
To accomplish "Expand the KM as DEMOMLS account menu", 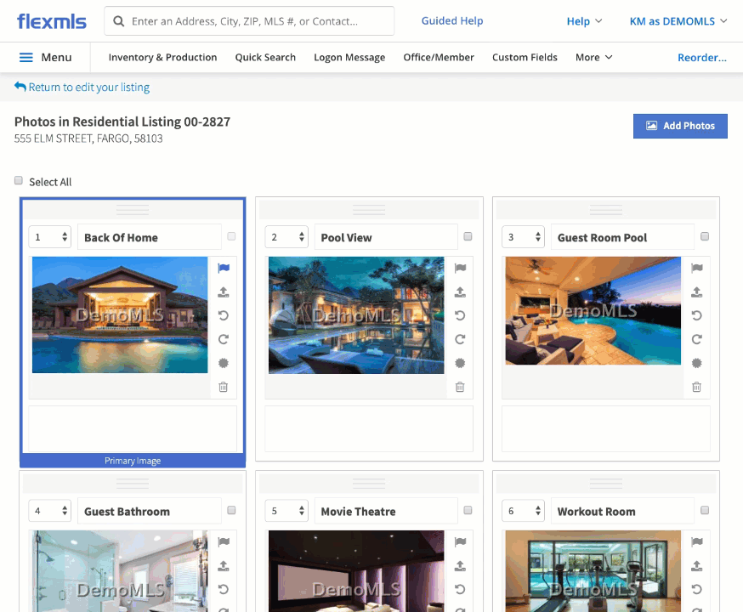I will (678, 21).
